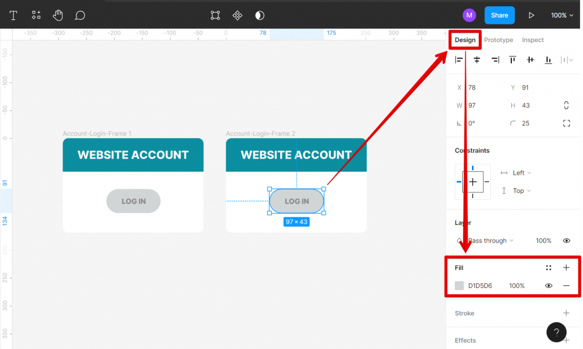
Task: Click the Share button
Action: (499, 15)
